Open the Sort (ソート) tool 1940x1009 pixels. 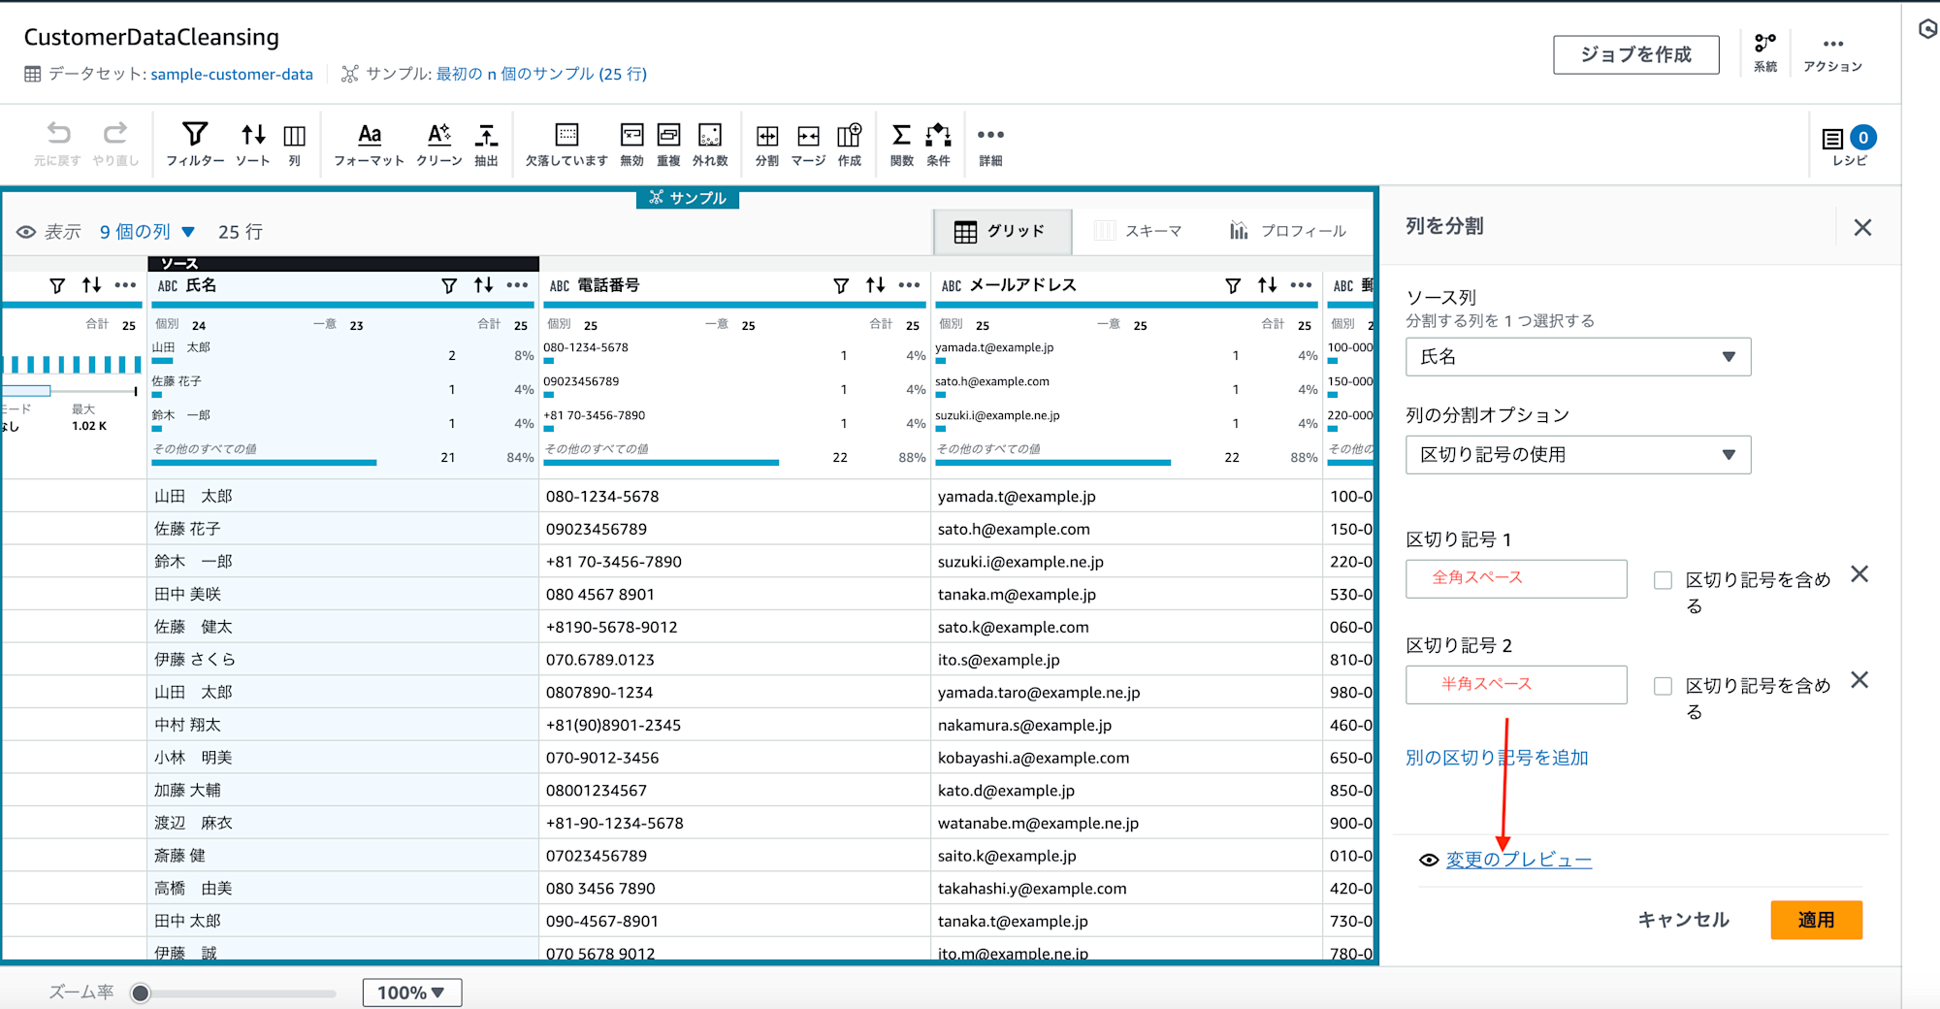(x=253, y=144)
